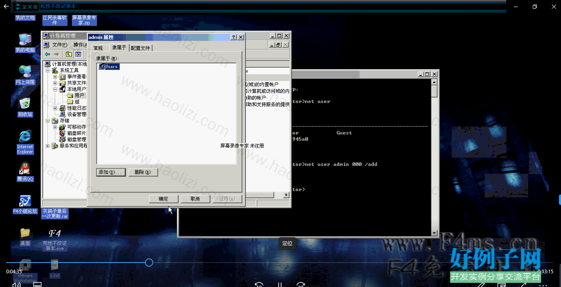Viewport: 561px width, 287px height.
Task: Open the 桌面 folder icon
Action: [25, 236]
